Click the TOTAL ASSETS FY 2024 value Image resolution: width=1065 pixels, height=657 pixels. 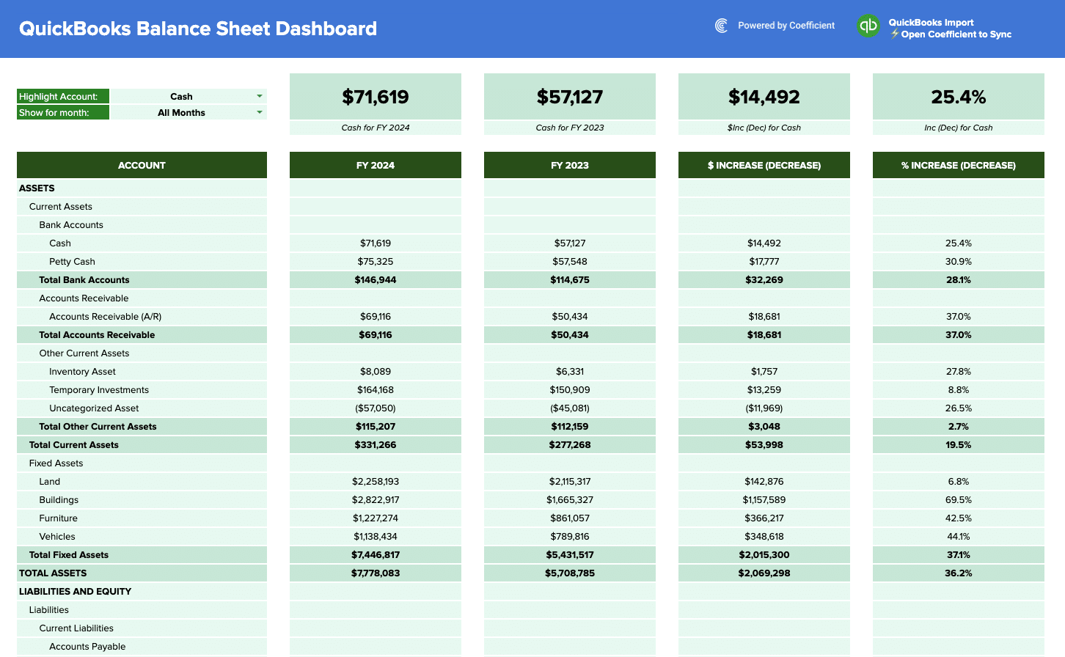[376, 573]
